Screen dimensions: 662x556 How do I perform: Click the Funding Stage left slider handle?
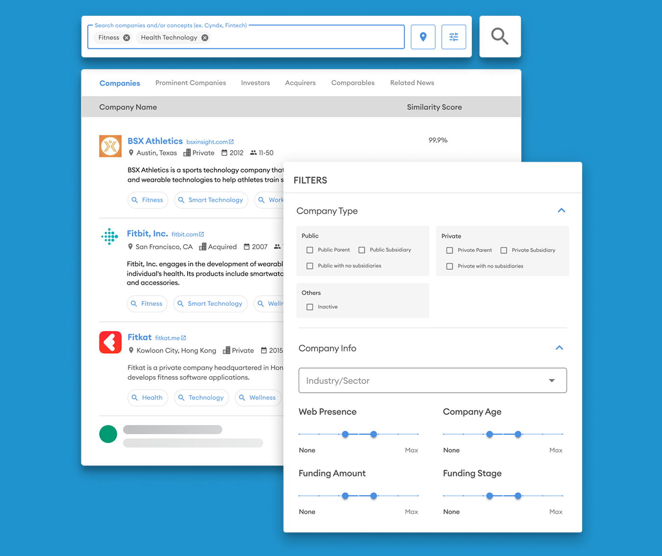click(490, 496)
